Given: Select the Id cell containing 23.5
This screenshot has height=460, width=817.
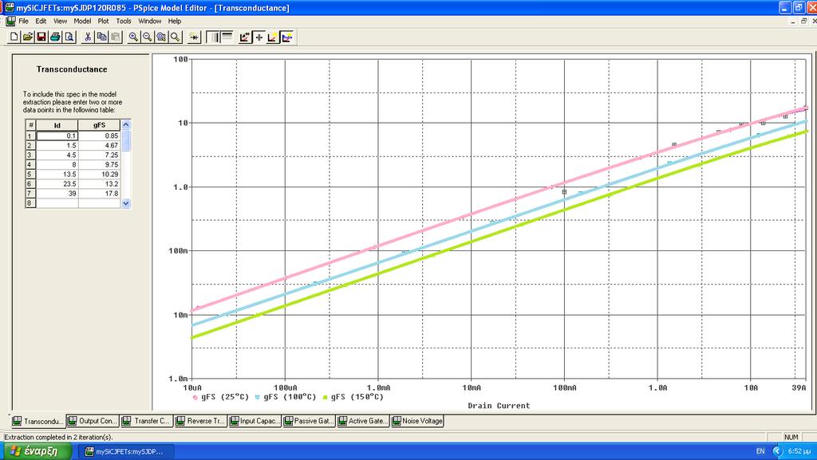Looking at the screenshot, I should click(x=57, y=183).
